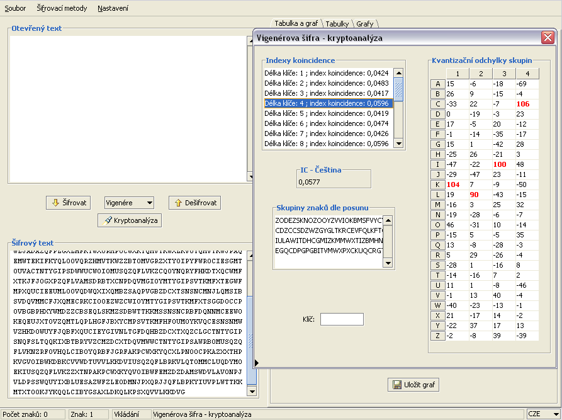This screenshot has height=420, width=562.
Task: Switch to the Tabulky tab
Action: click(x=337, y=24)
